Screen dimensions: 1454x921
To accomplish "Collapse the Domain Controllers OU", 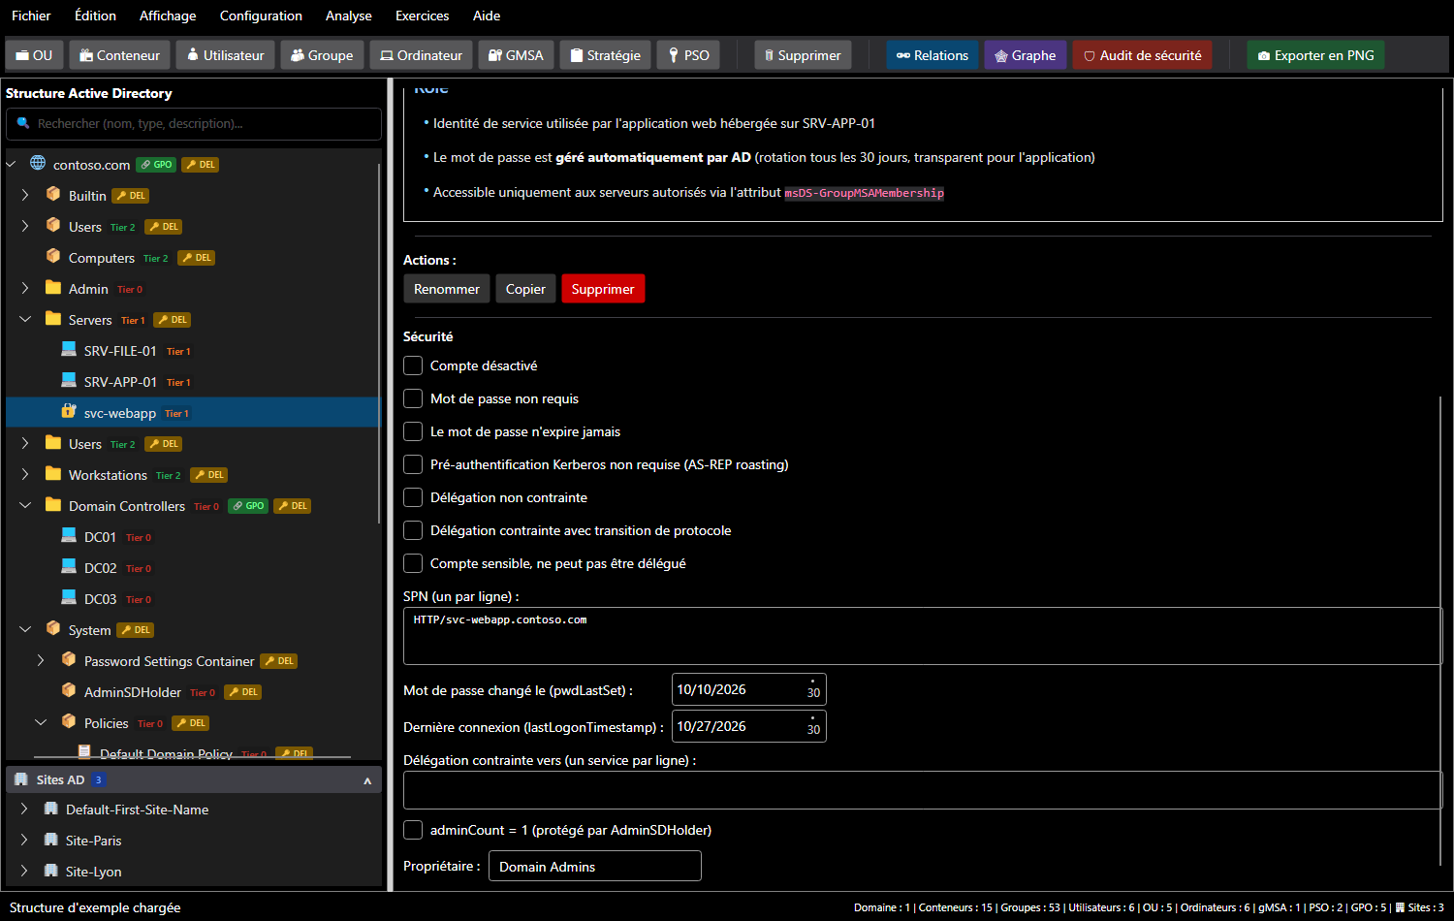I will pos(25,505).
